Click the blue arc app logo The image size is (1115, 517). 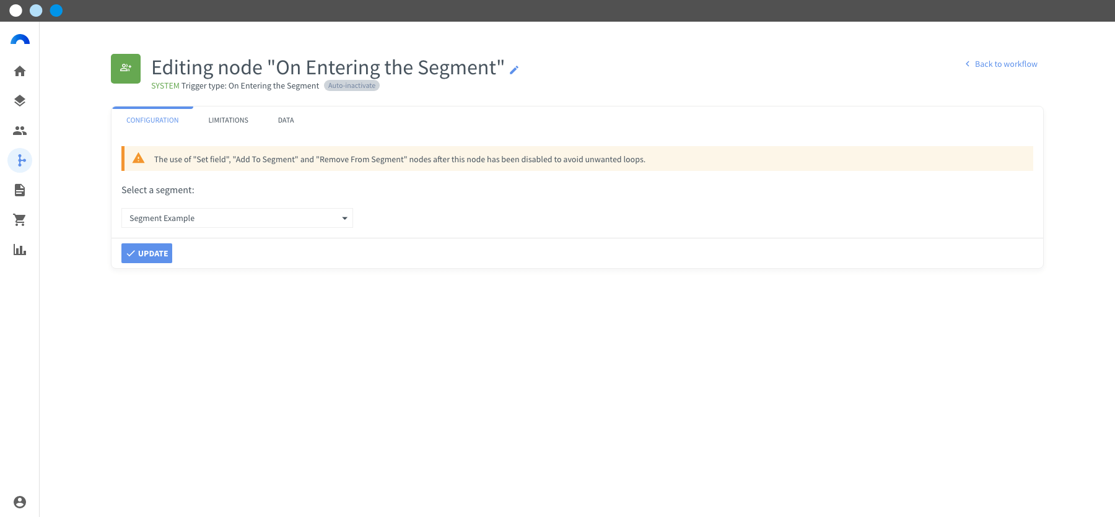coord(20,40)
